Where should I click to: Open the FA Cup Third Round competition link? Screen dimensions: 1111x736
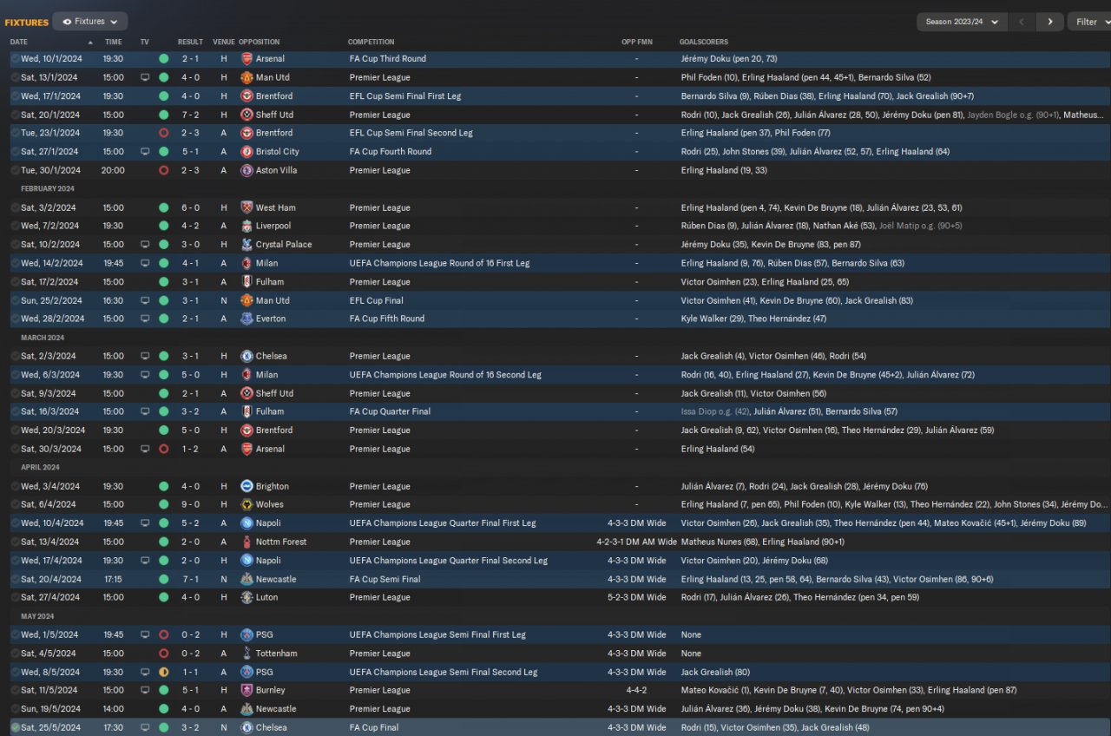pos(388,59)
